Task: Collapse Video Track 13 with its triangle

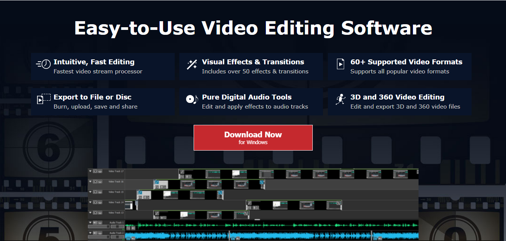Action: click(90, 213)
